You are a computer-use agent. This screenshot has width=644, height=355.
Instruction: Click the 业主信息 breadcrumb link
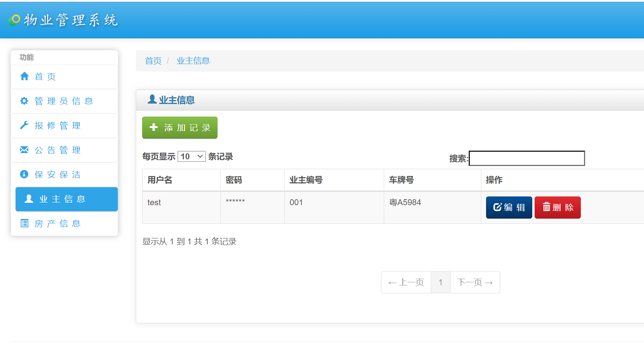pyautogui.click(x=193, y=61)
